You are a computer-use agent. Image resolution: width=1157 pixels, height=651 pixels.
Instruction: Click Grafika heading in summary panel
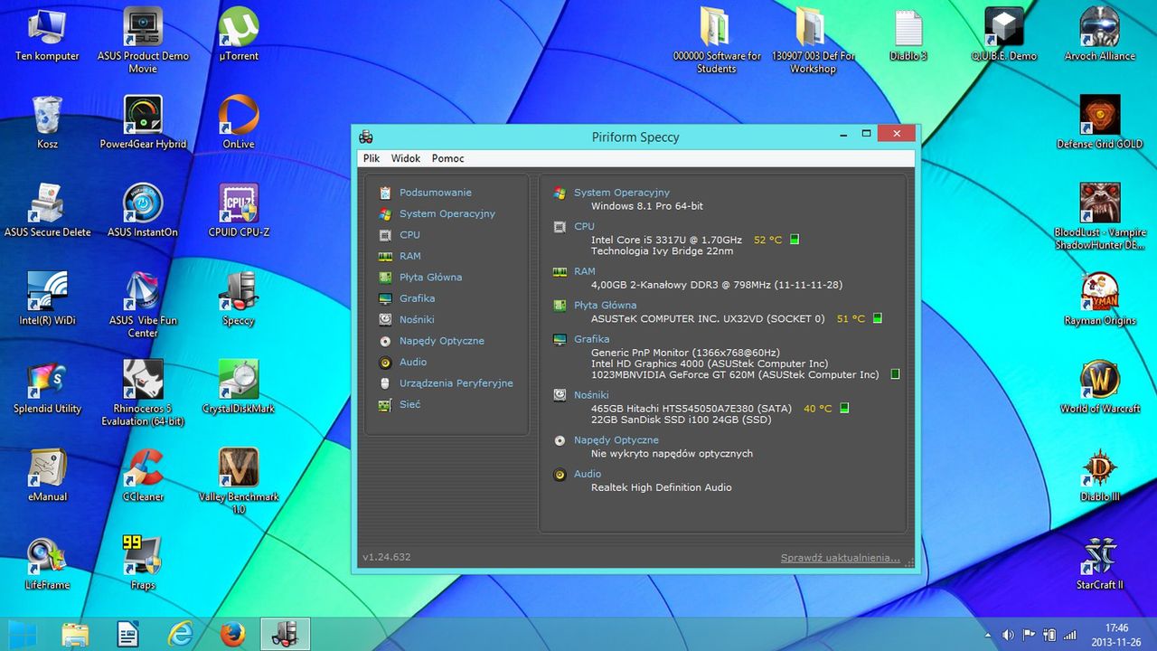(591, 340)
